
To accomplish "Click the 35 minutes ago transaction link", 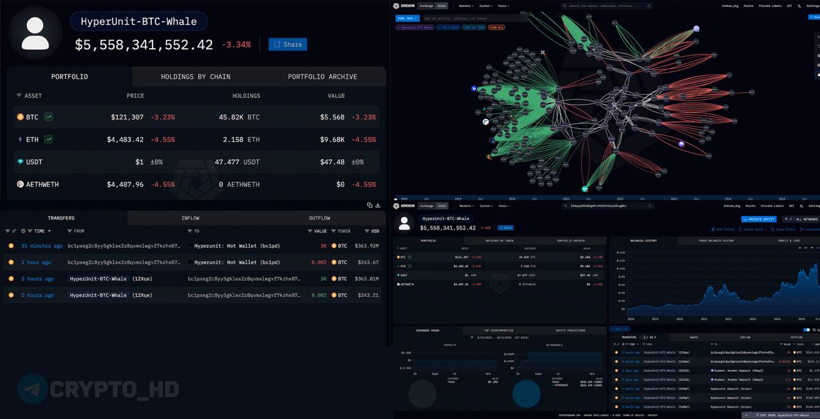I will 42,246.
